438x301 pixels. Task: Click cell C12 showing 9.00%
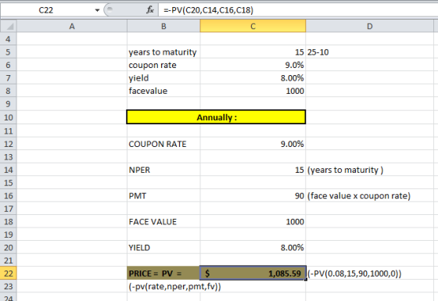pos(253,144)
